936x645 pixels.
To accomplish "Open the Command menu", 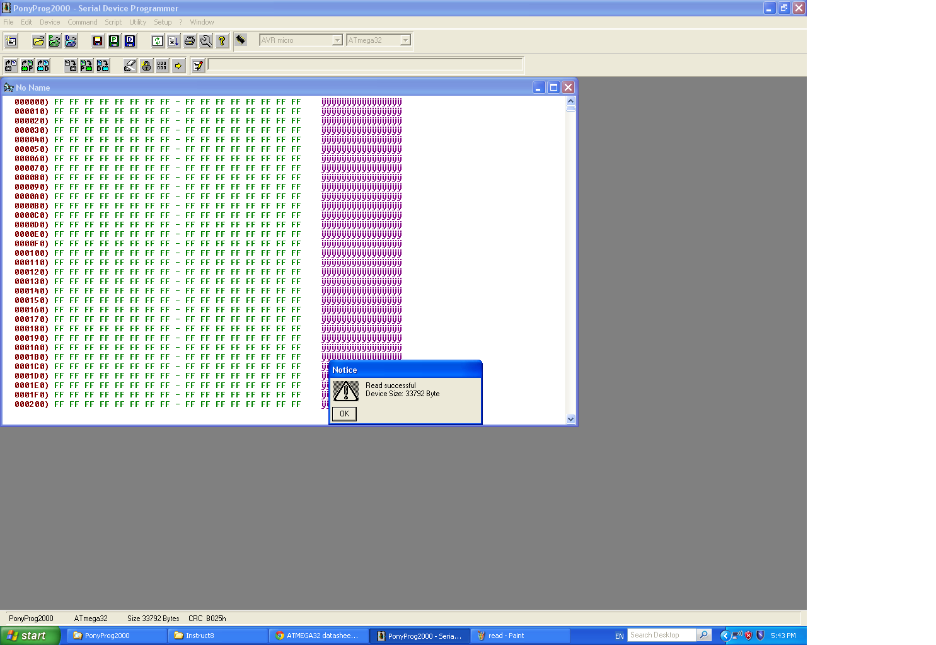I will point(83,22).
